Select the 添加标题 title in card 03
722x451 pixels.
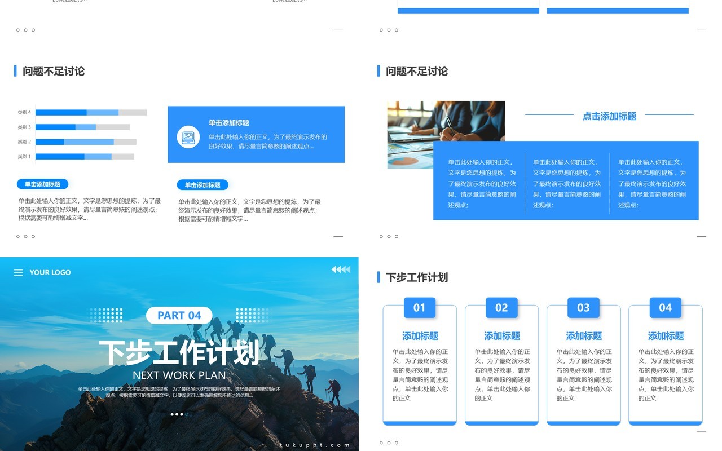click(584, 336)
